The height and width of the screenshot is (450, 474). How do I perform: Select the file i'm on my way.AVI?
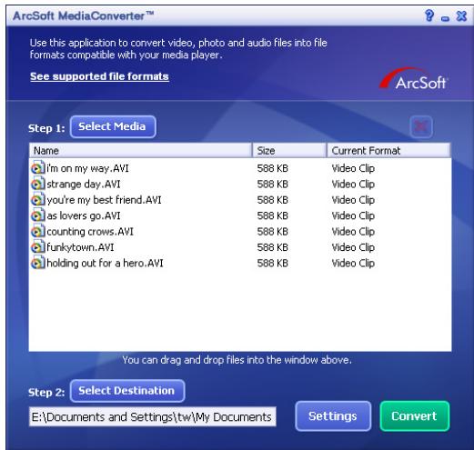[87, 168]
